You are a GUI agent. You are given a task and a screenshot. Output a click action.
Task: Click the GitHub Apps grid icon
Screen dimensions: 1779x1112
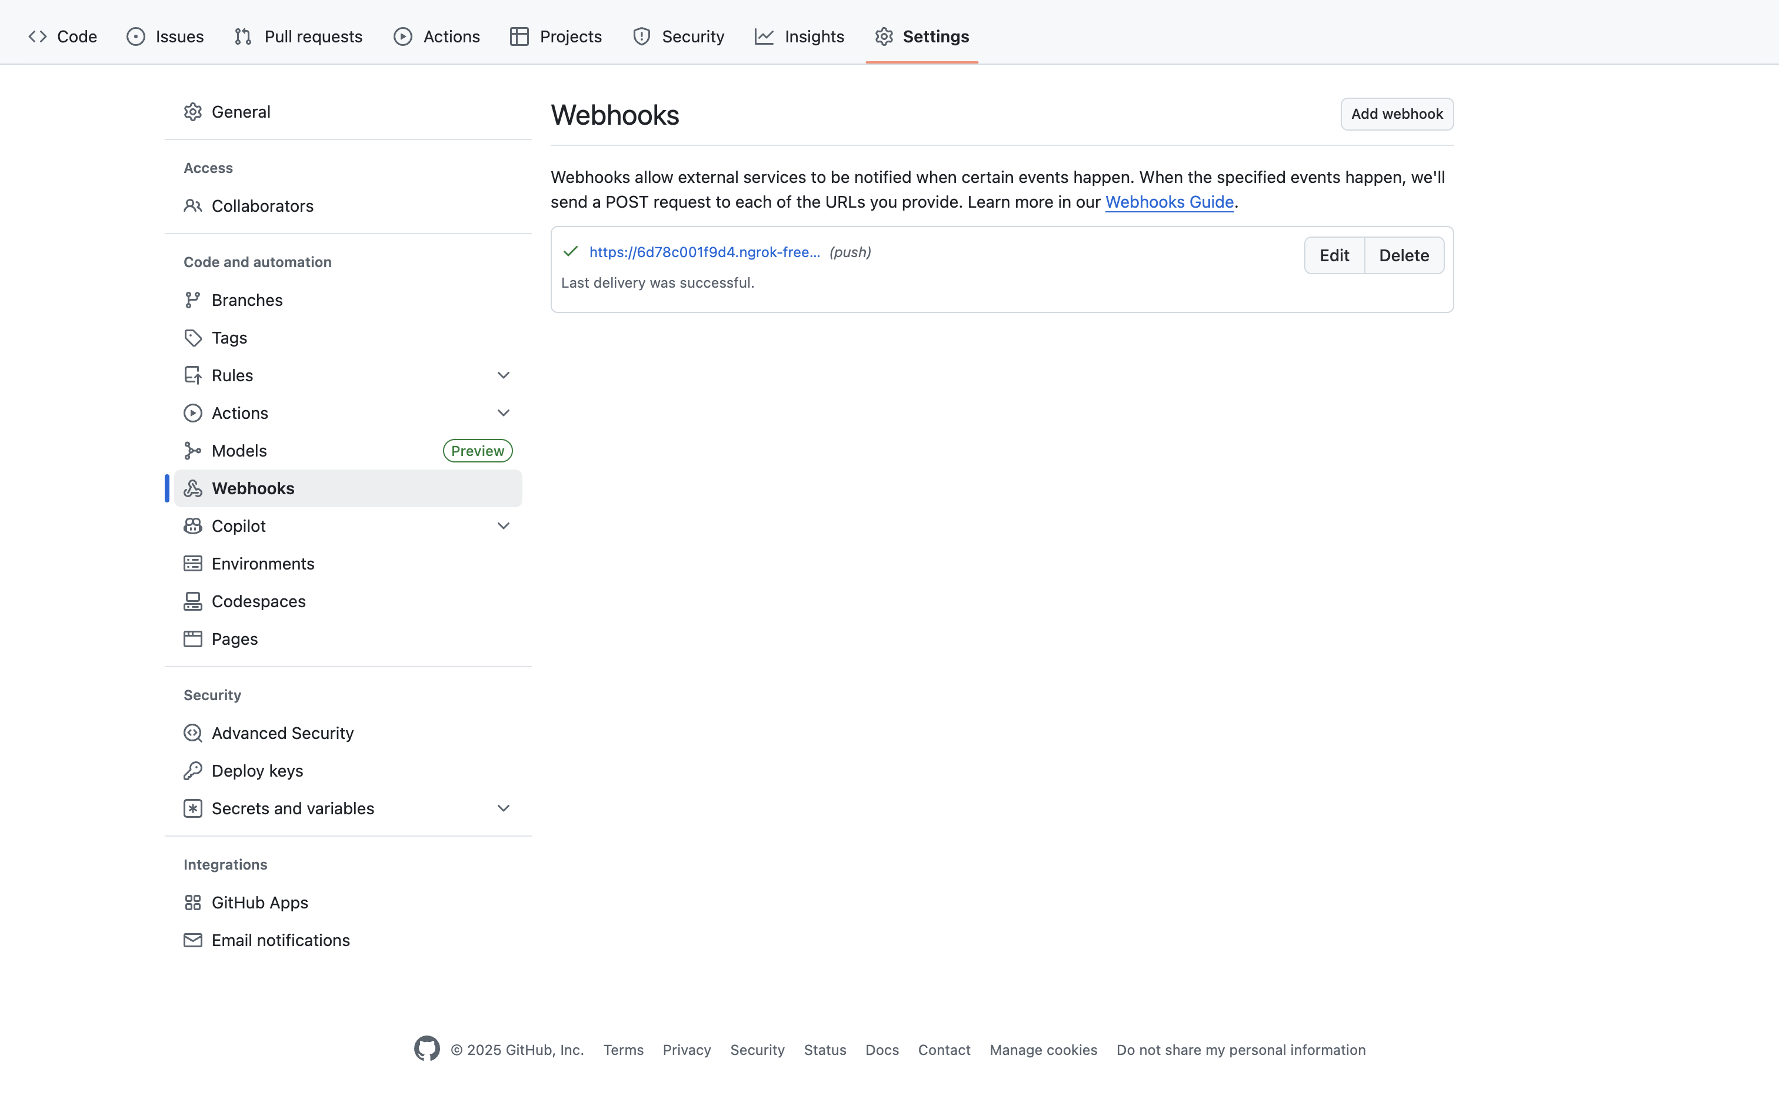pos(192,903)
